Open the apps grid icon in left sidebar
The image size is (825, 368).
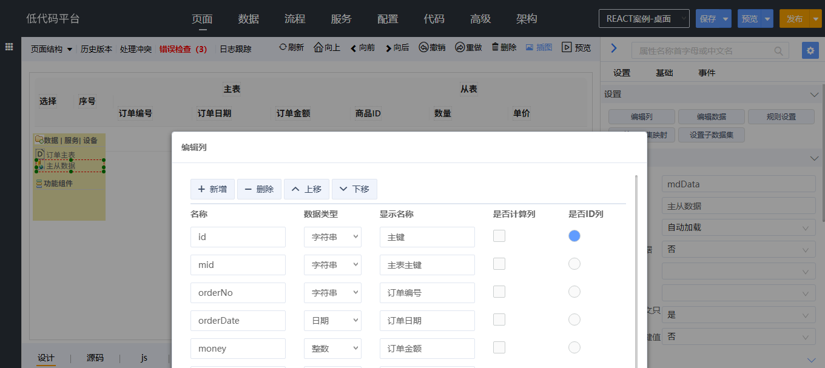pos(9,47)
